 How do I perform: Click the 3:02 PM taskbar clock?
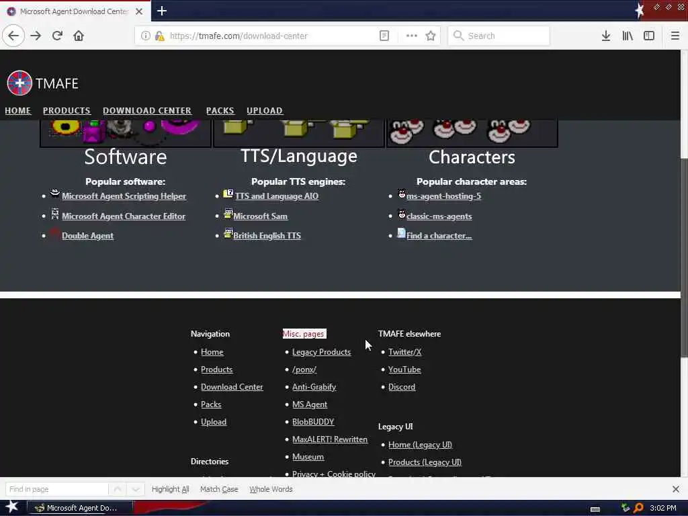(x=662, y=508)
